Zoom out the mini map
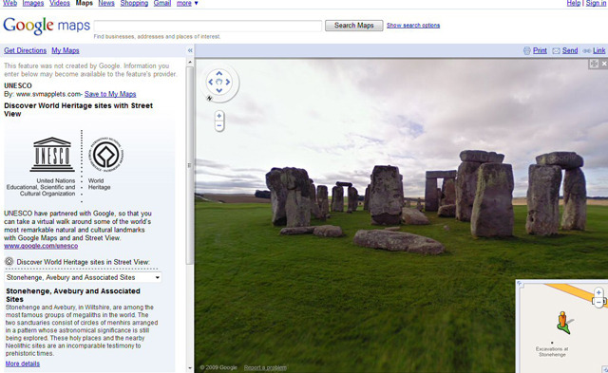Viewport: 608px width, 373px height. click(598, 302)
